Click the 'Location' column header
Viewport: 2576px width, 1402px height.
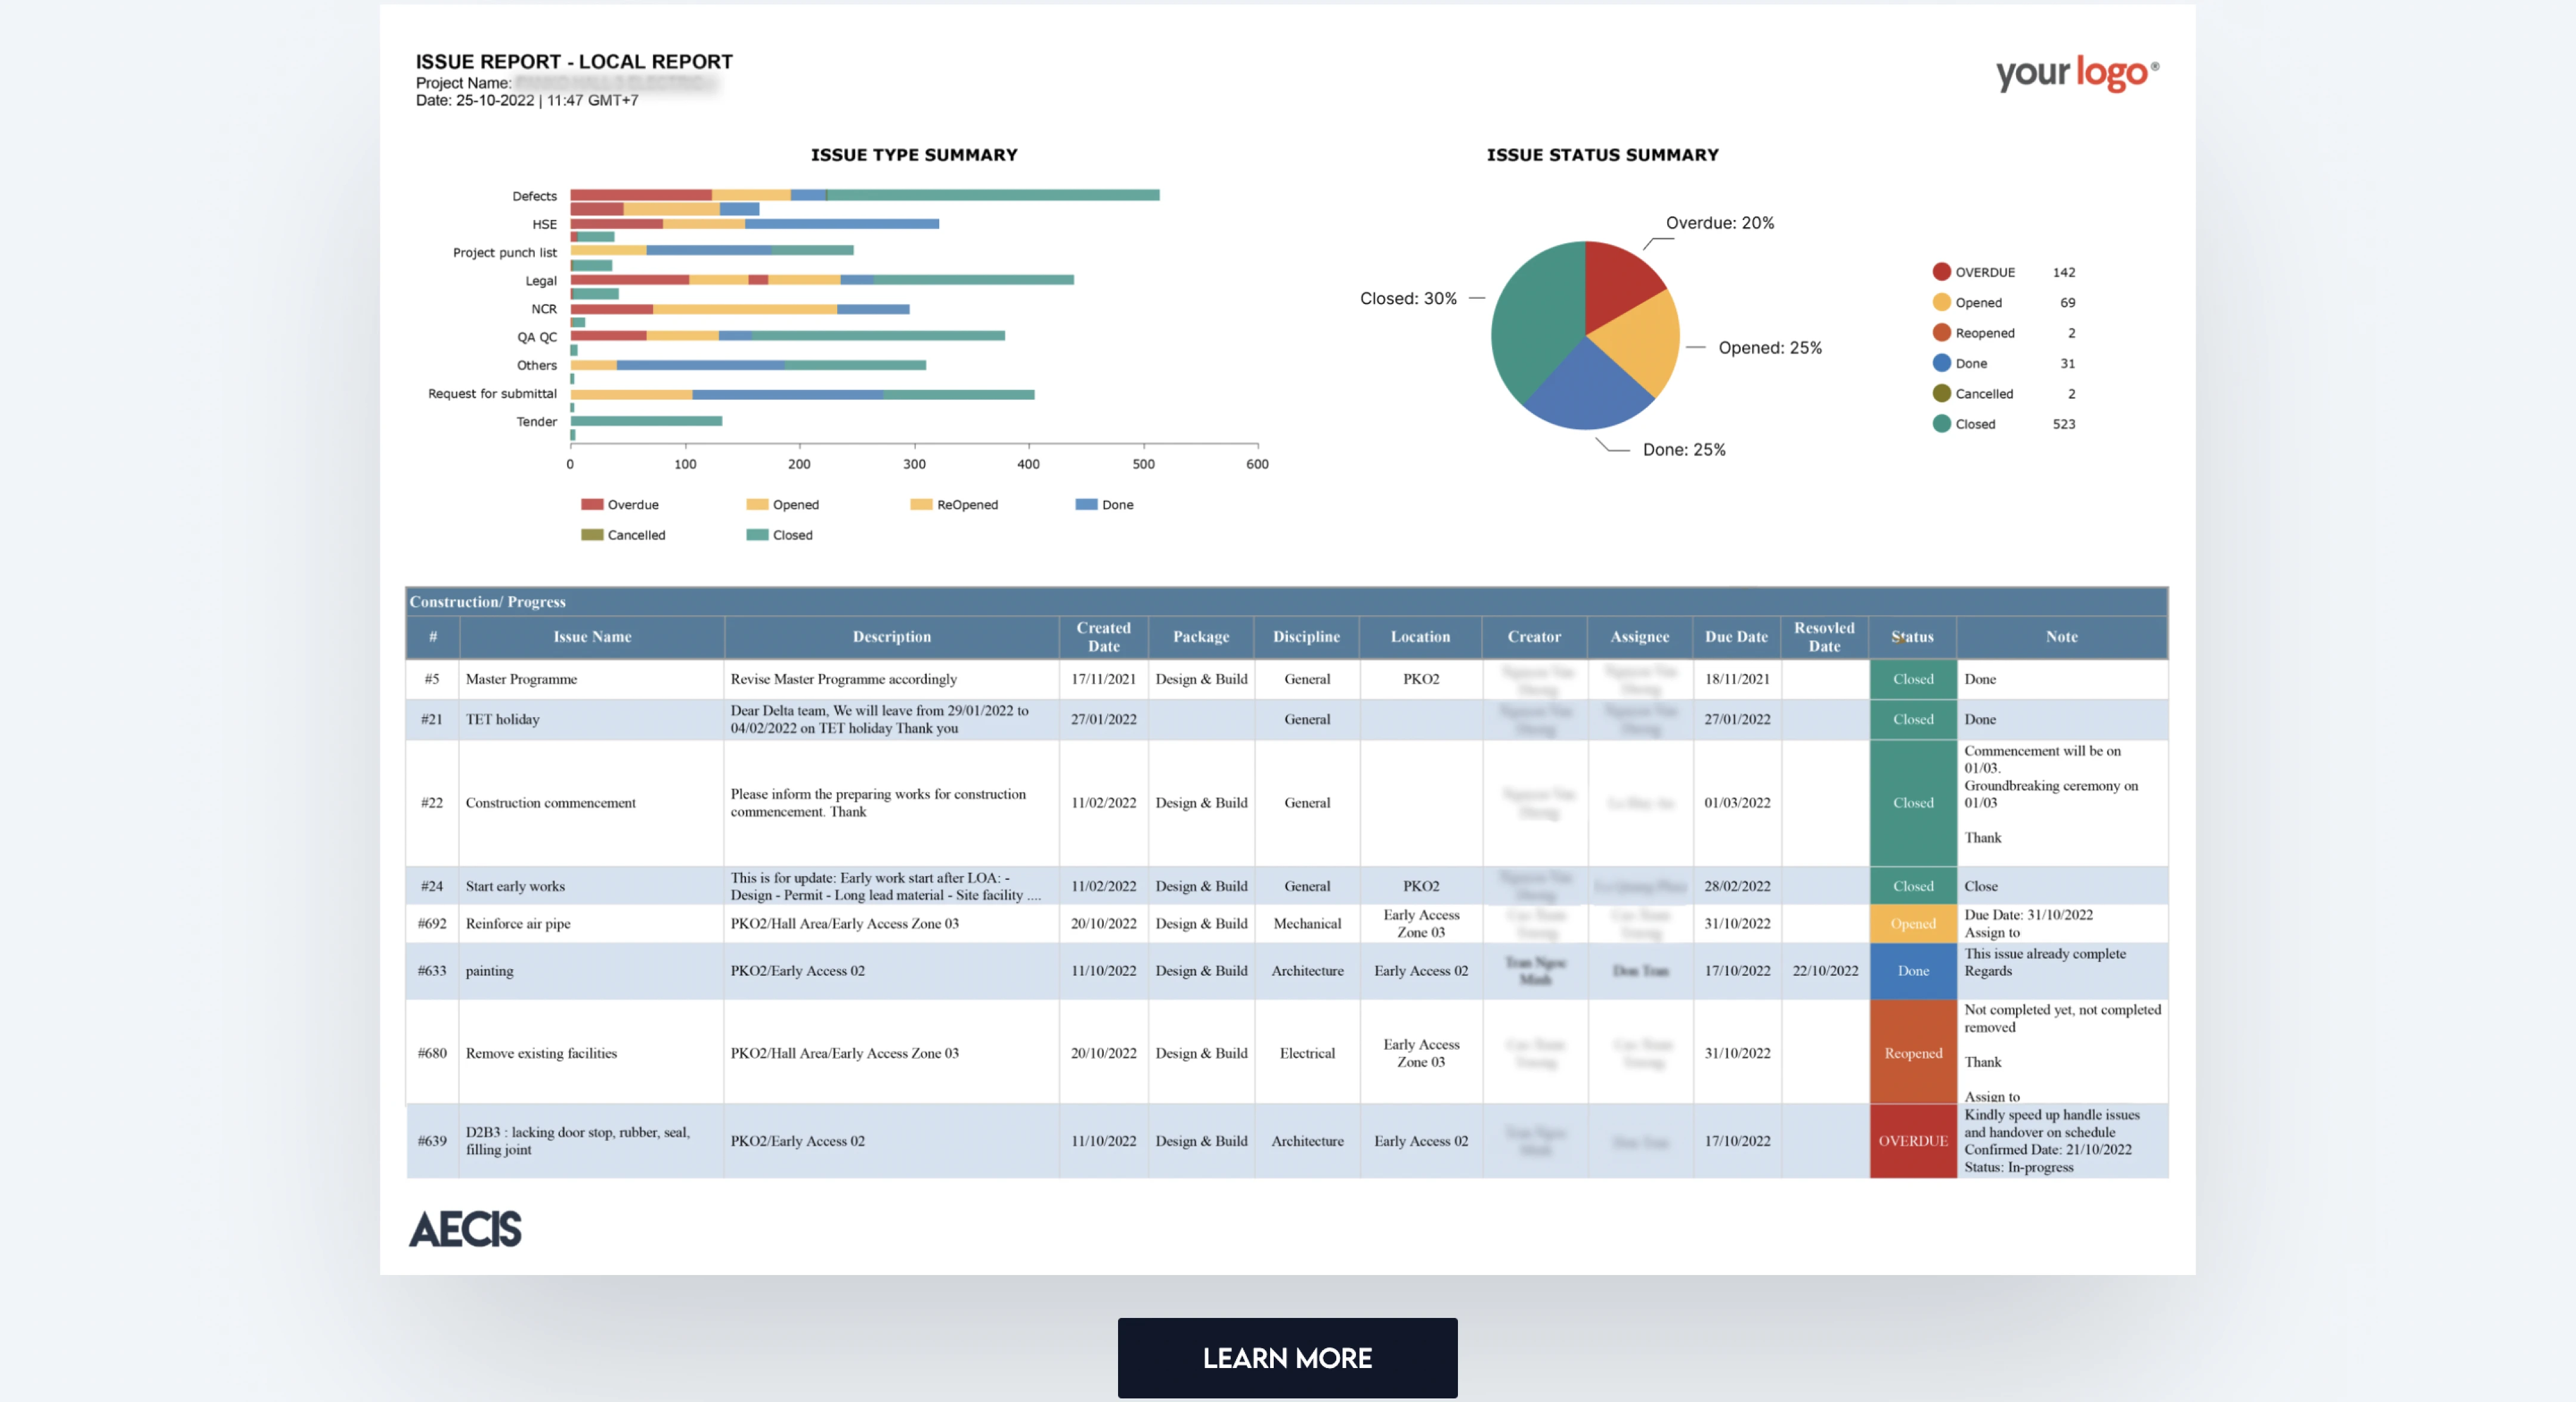click(x=1420, y=637)
